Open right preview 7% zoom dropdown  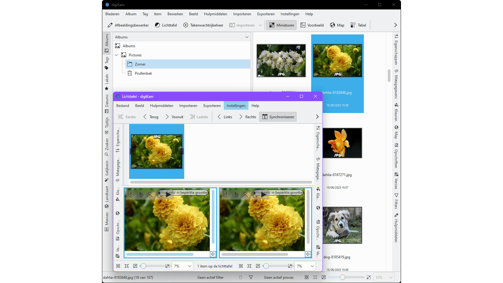coord(305,266)
